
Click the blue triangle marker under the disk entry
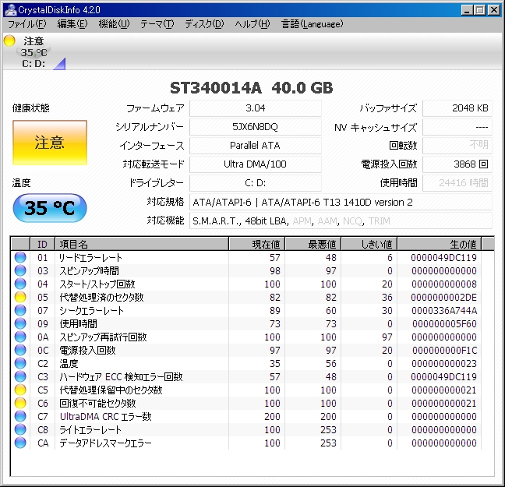coord(60,64)
